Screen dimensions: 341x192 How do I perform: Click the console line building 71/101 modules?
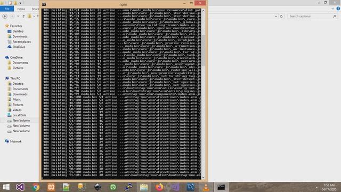click(122, 175)
